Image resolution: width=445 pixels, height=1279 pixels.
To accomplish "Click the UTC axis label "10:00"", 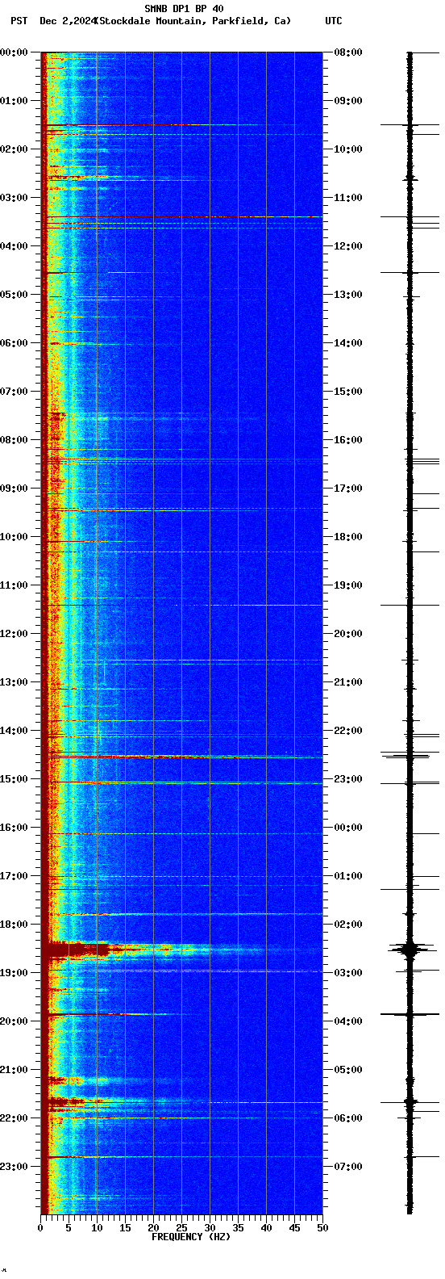I will tap(347, 149).
